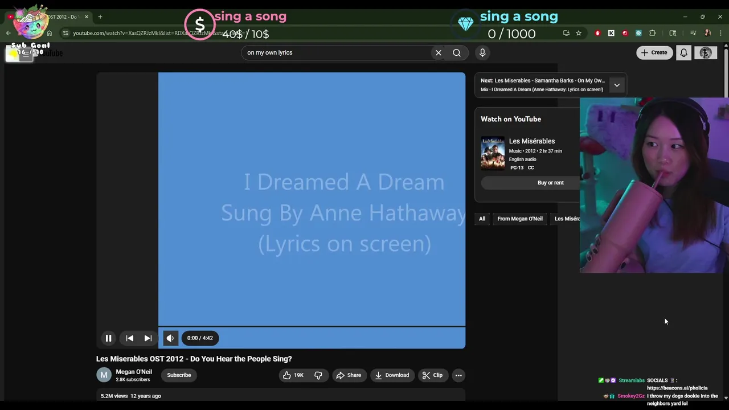Click the site information icon in address bar
Screen dimensions: 729x410
point(65,33)
